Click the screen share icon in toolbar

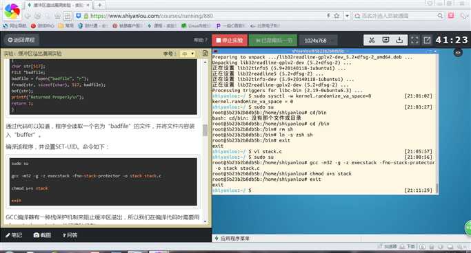(385, 40)
